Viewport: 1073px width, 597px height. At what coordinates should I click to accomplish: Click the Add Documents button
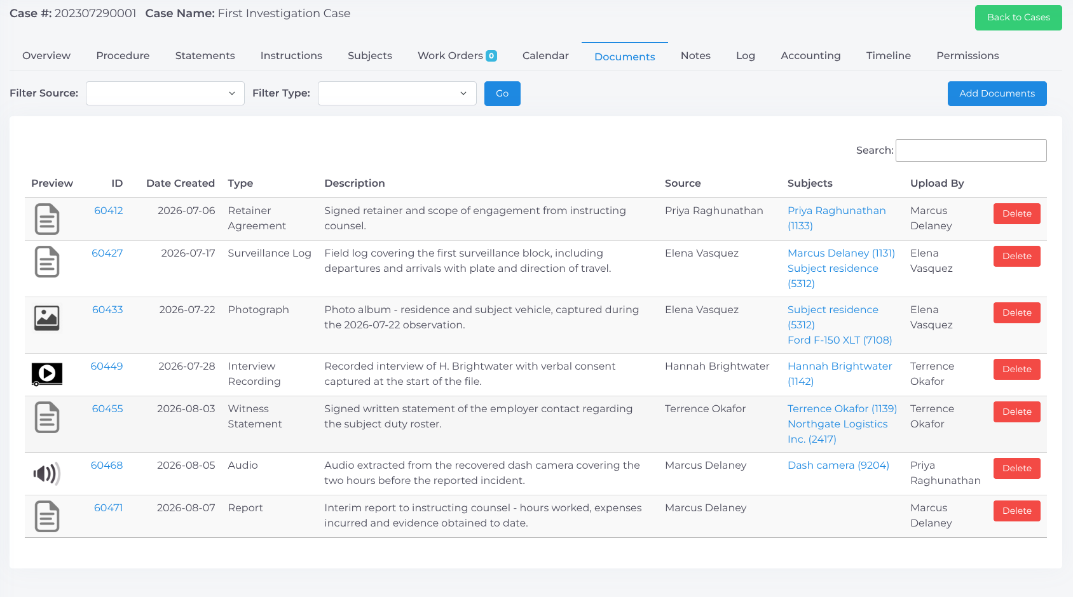[997, 93]
